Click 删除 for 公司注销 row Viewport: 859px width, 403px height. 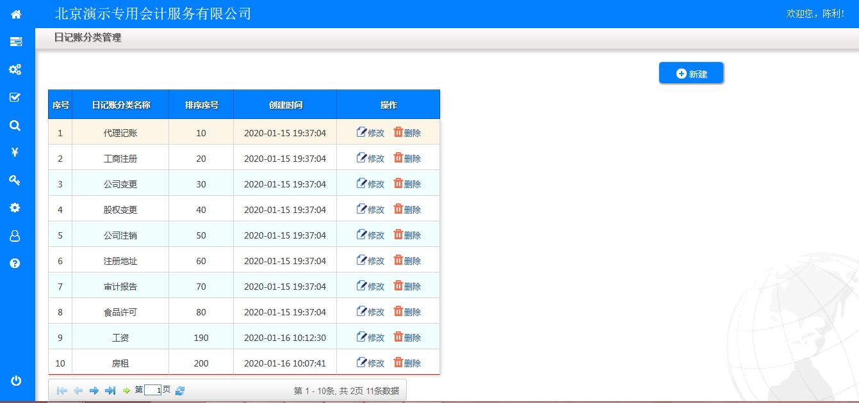(407, 235)
